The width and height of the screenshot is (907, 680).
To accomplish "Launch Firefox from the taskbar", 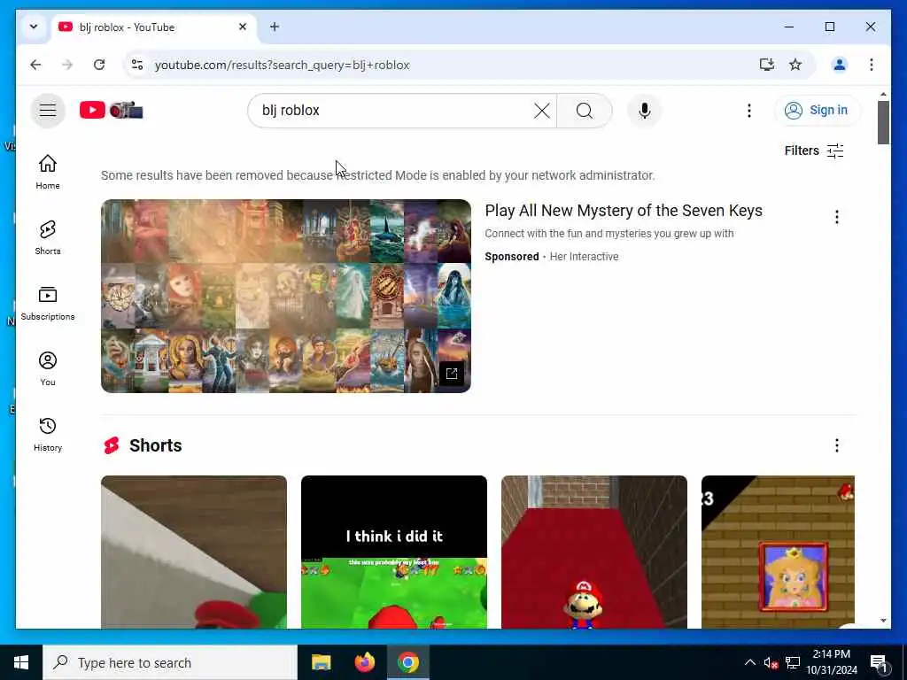I will (x=364, y=662).
